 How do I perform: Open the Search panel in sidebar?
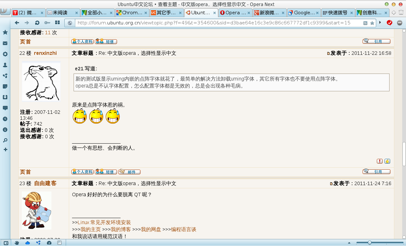(x=5, y=140)
